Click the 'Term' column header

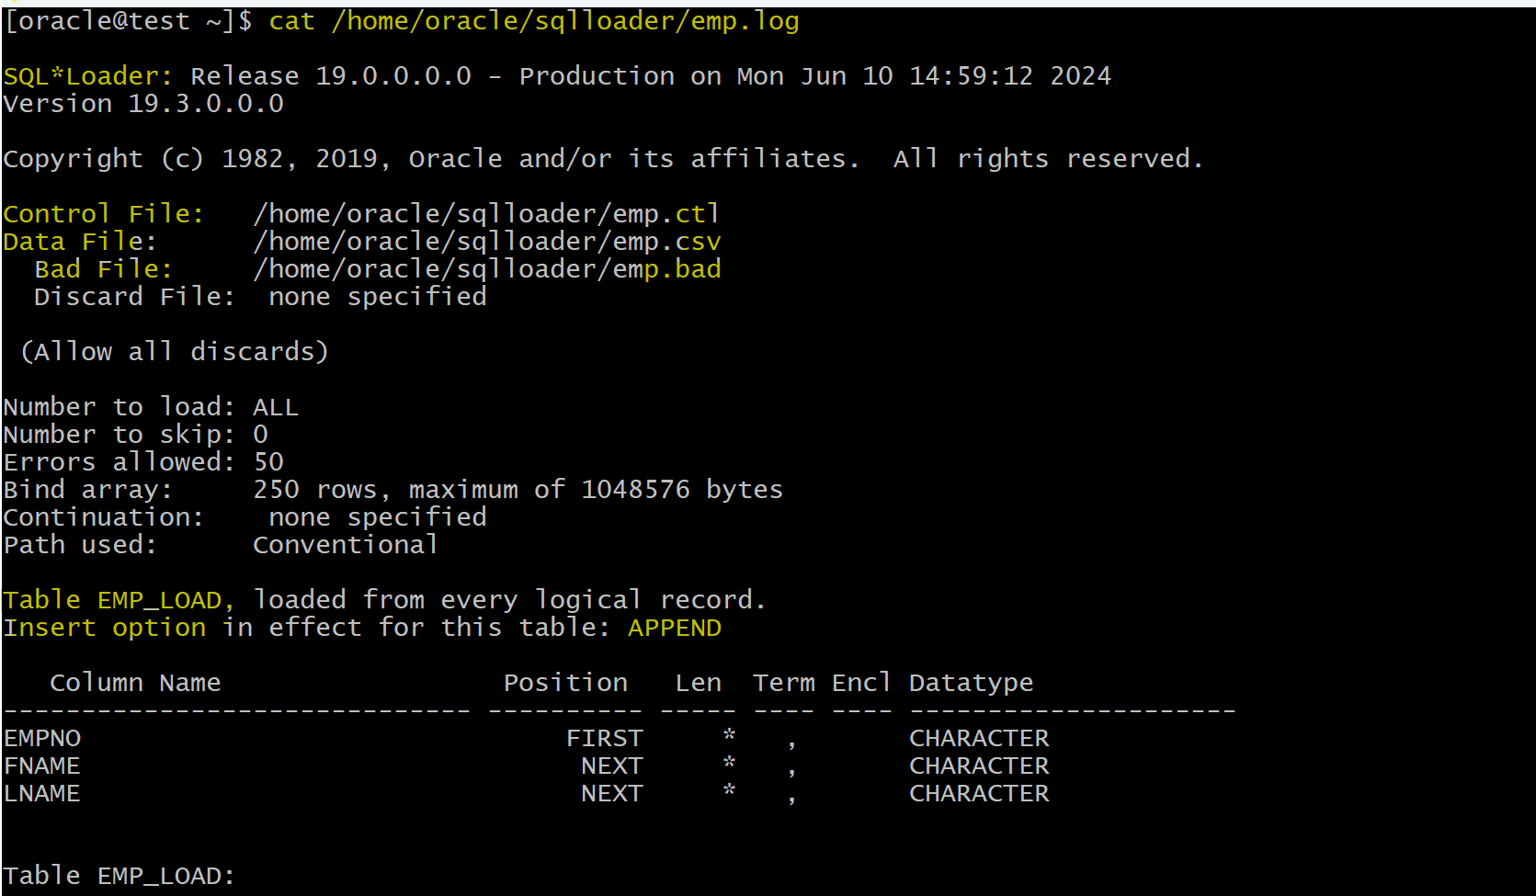[x=784, y=683]
